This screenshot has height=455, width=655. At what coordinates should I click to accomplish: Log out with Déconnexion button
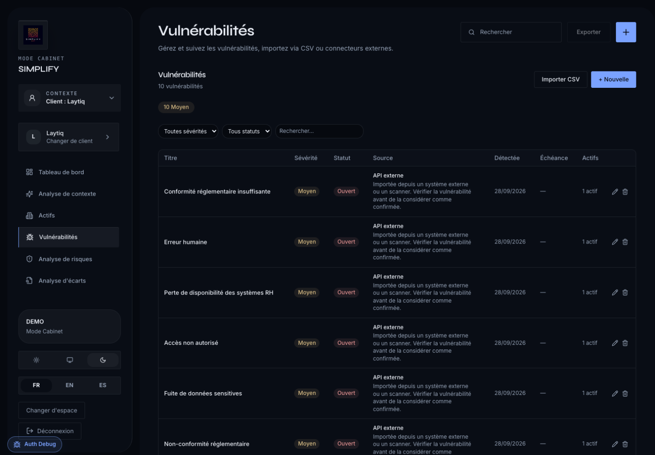click(x=50, y=431)
